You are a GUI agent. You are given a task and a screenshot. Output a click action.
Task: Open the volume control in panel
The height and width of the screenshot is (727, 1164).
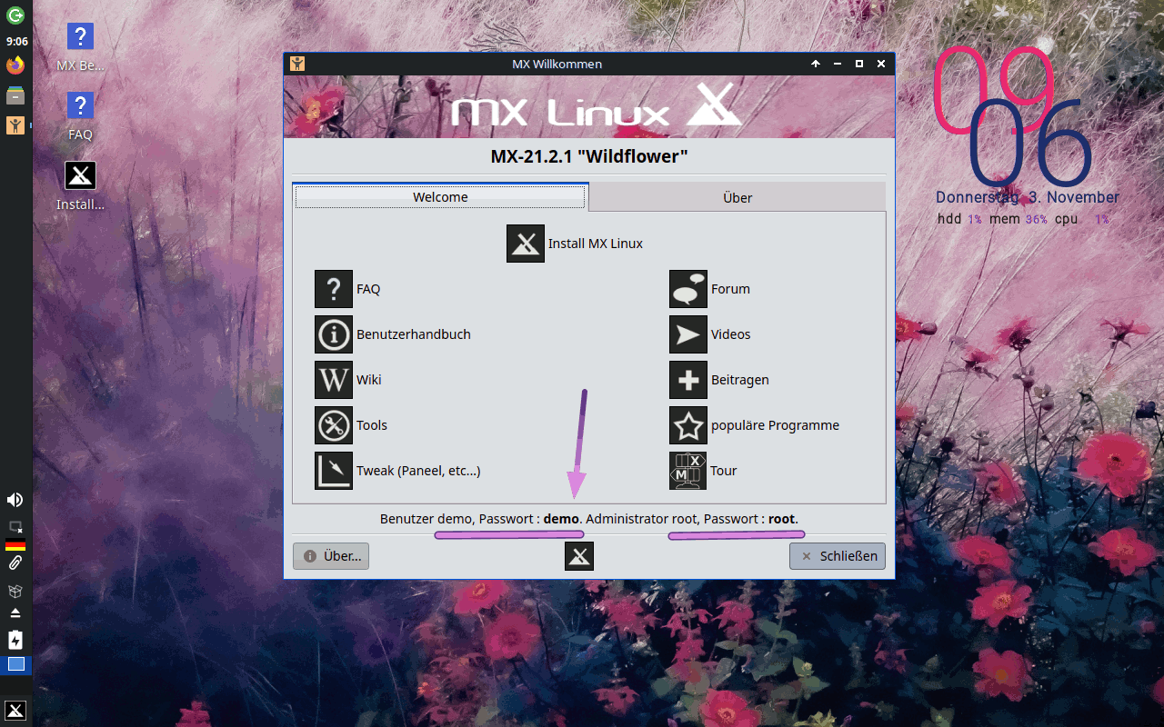tap(15, 500)
